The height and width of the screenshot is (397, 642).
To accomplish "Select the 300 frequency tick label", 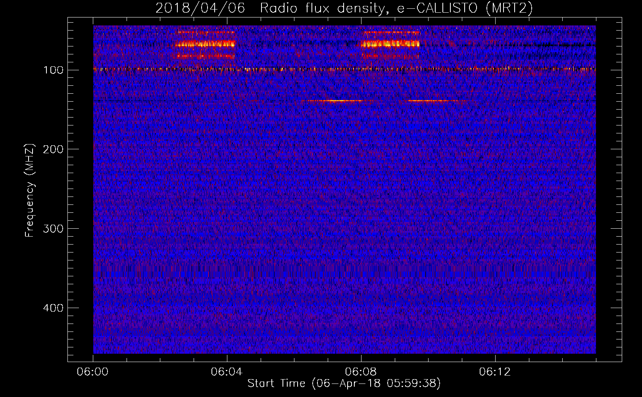I will (x=54, y=229).
